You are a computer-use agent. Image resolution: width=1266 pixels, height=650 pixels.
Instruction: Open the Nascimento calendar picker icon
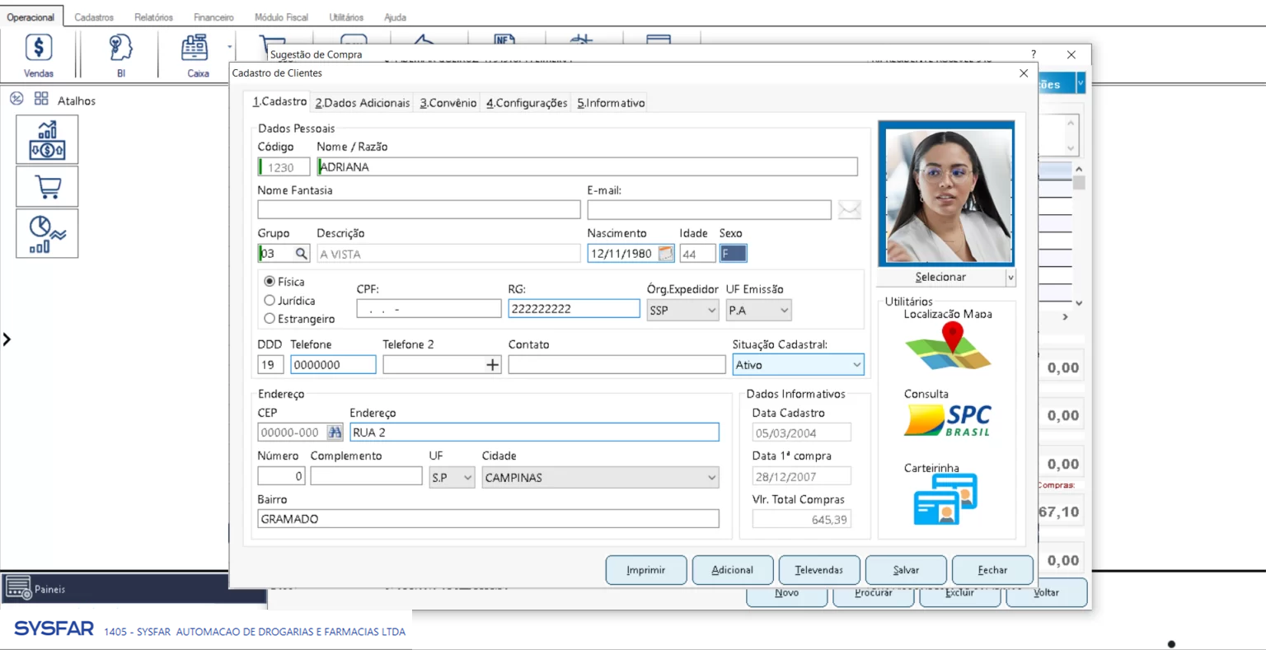[665, 254]
